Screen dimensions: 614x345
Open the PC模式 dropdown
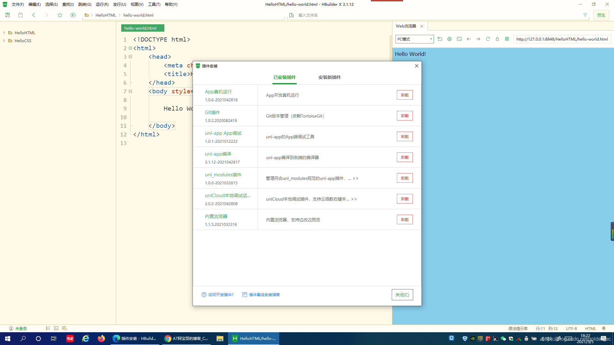(x=414, y=39)
